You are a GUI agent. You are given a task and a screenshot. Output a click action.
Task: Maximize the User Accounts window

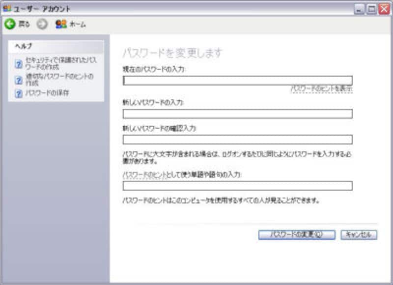[x=371, y=9]
